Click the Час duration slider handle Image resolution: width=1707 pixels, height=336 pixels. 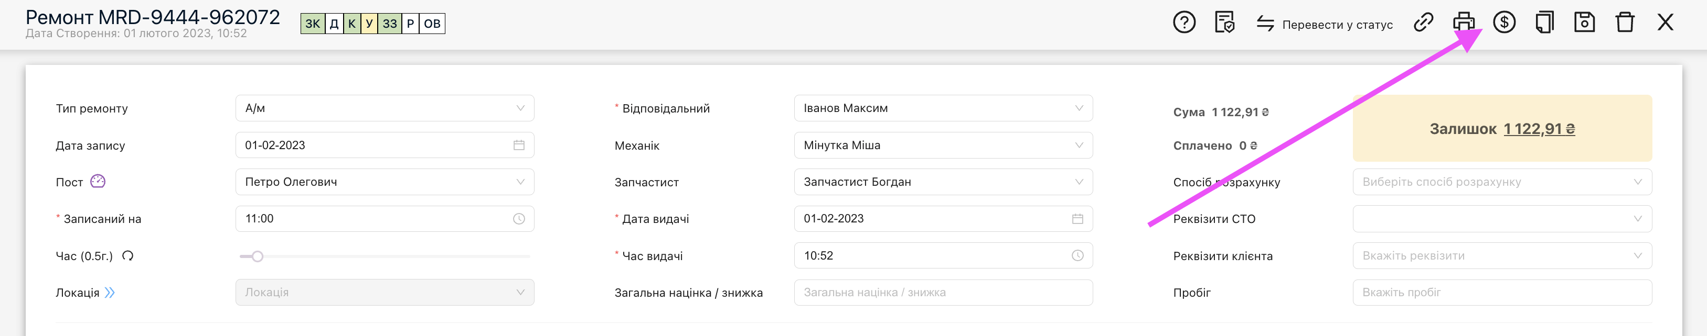tap(258, 256)
